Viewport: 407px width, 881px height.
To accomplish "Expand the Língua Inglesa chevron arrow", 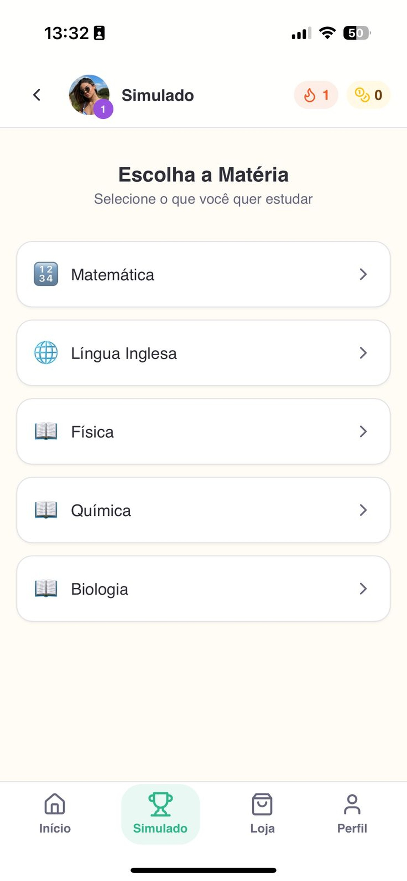I will coord(363,353).
